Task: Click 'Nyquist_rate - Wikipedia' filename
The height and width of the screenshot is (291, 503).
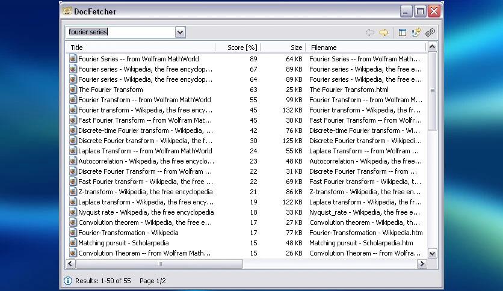Action: (365, 212)
